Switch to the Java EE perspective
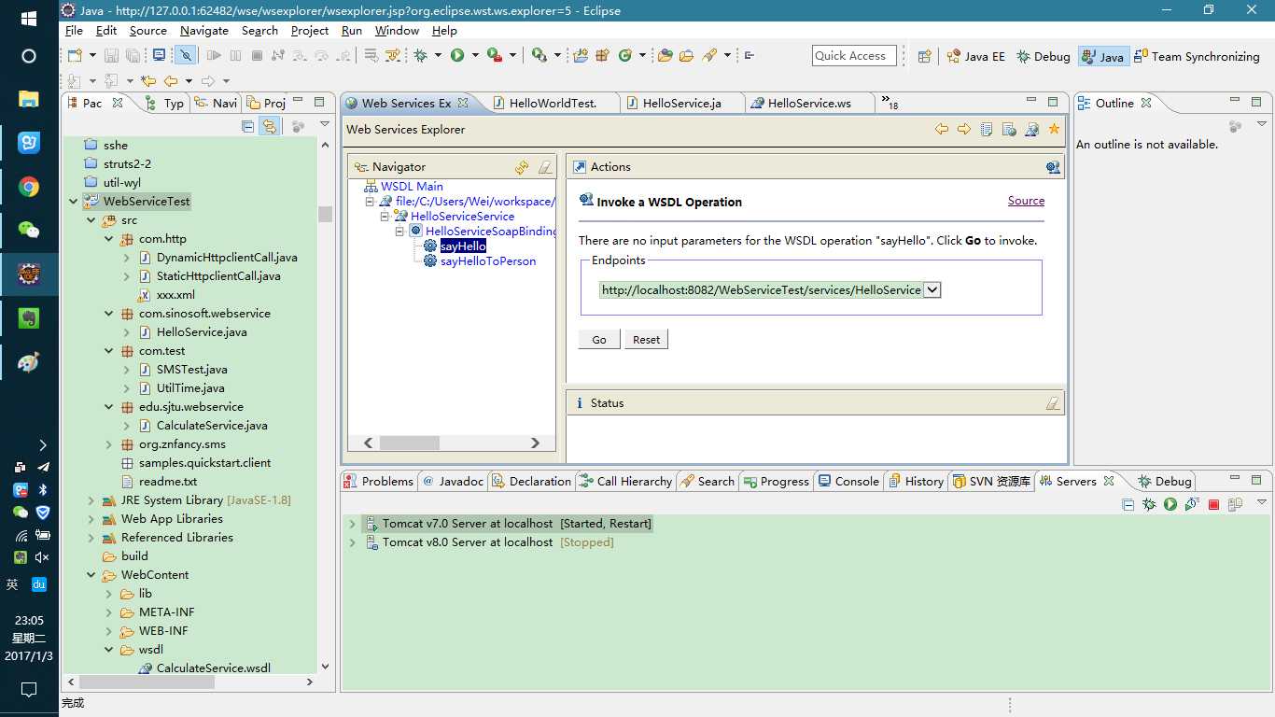 coord(975,56)
